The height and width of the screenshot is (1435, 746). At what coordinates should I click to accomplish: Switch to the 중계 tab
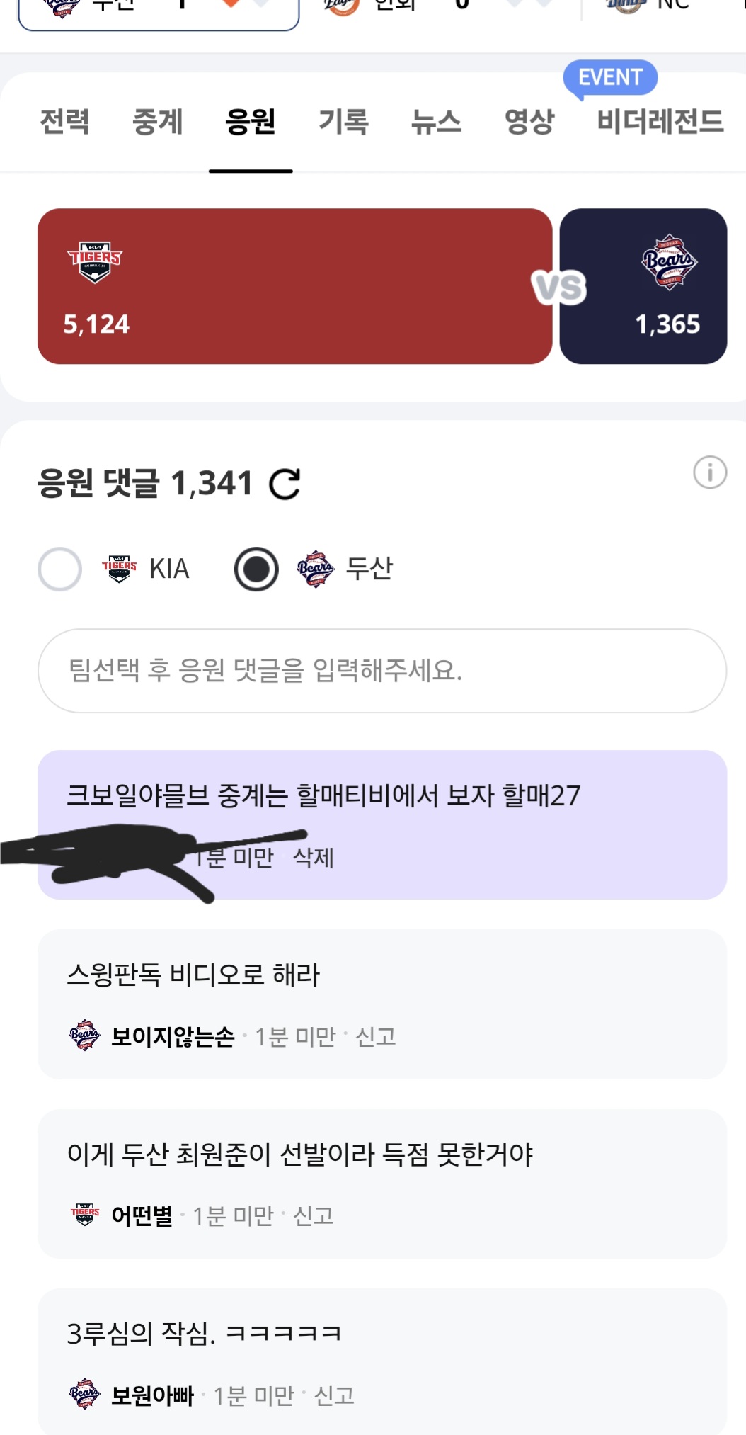click(x=157, y=122)
